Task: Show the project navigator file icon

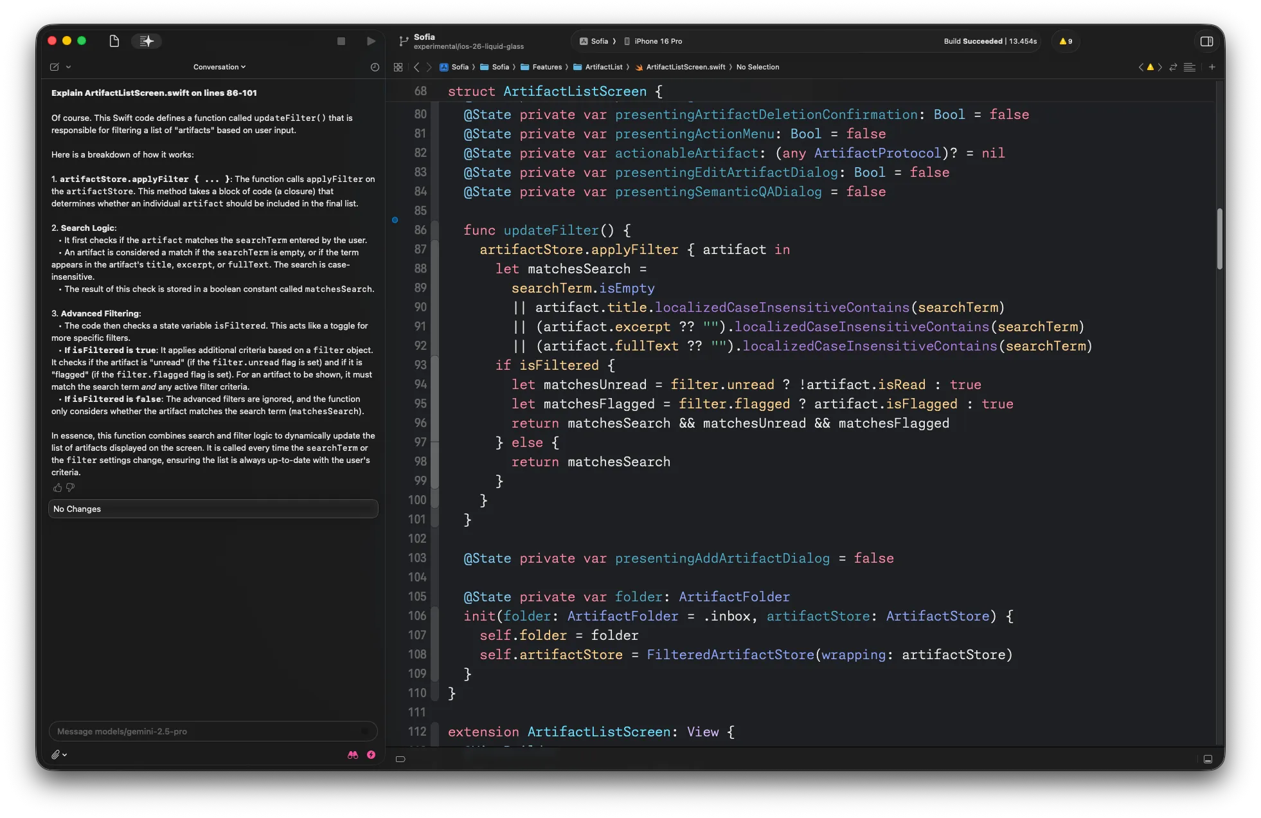Action: 114,41
